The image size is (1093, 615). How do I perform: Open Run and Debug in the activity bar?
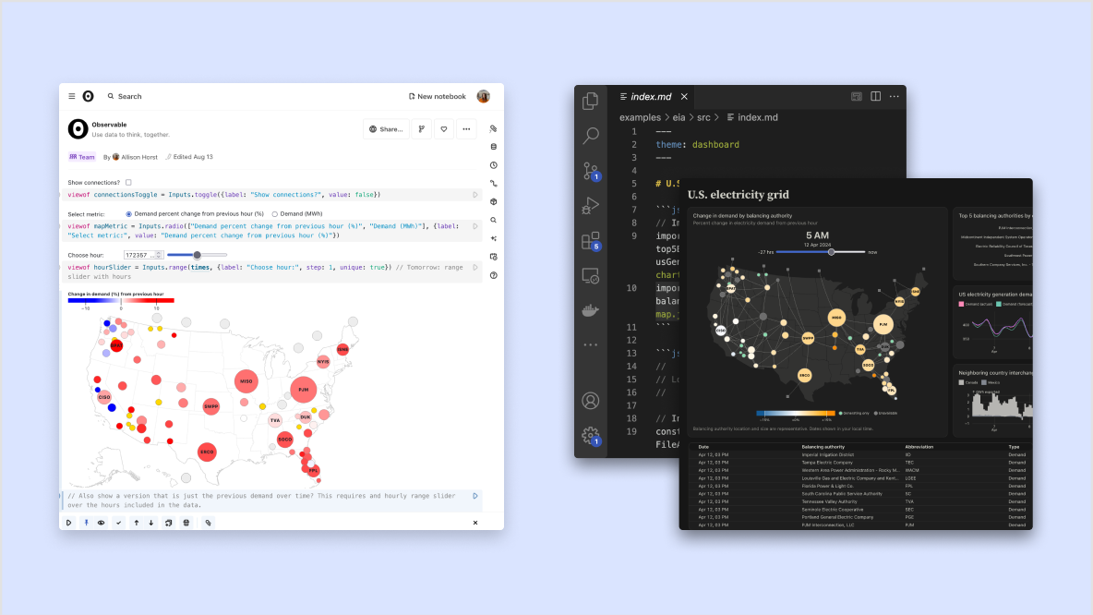tap(591, 206)
